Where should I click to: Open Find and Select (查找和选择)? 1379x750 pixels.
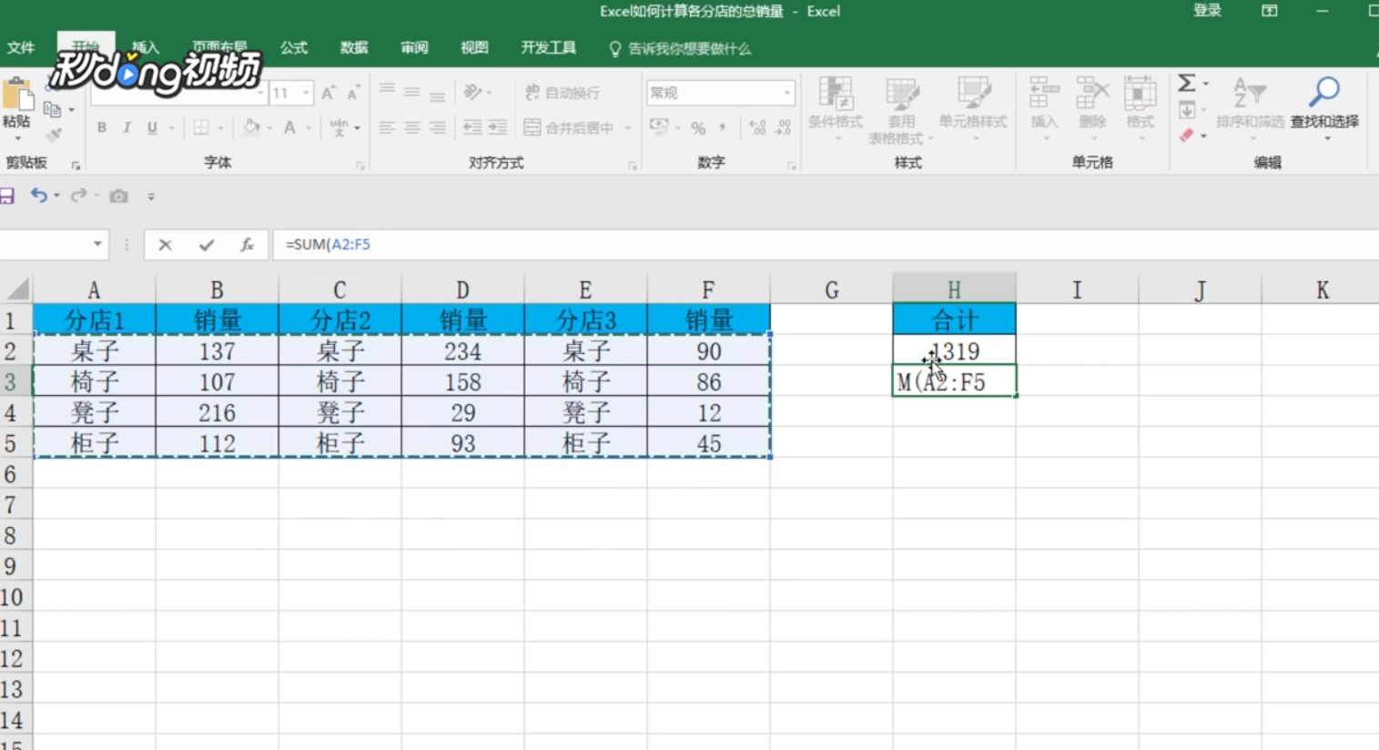pos(1324,106)
